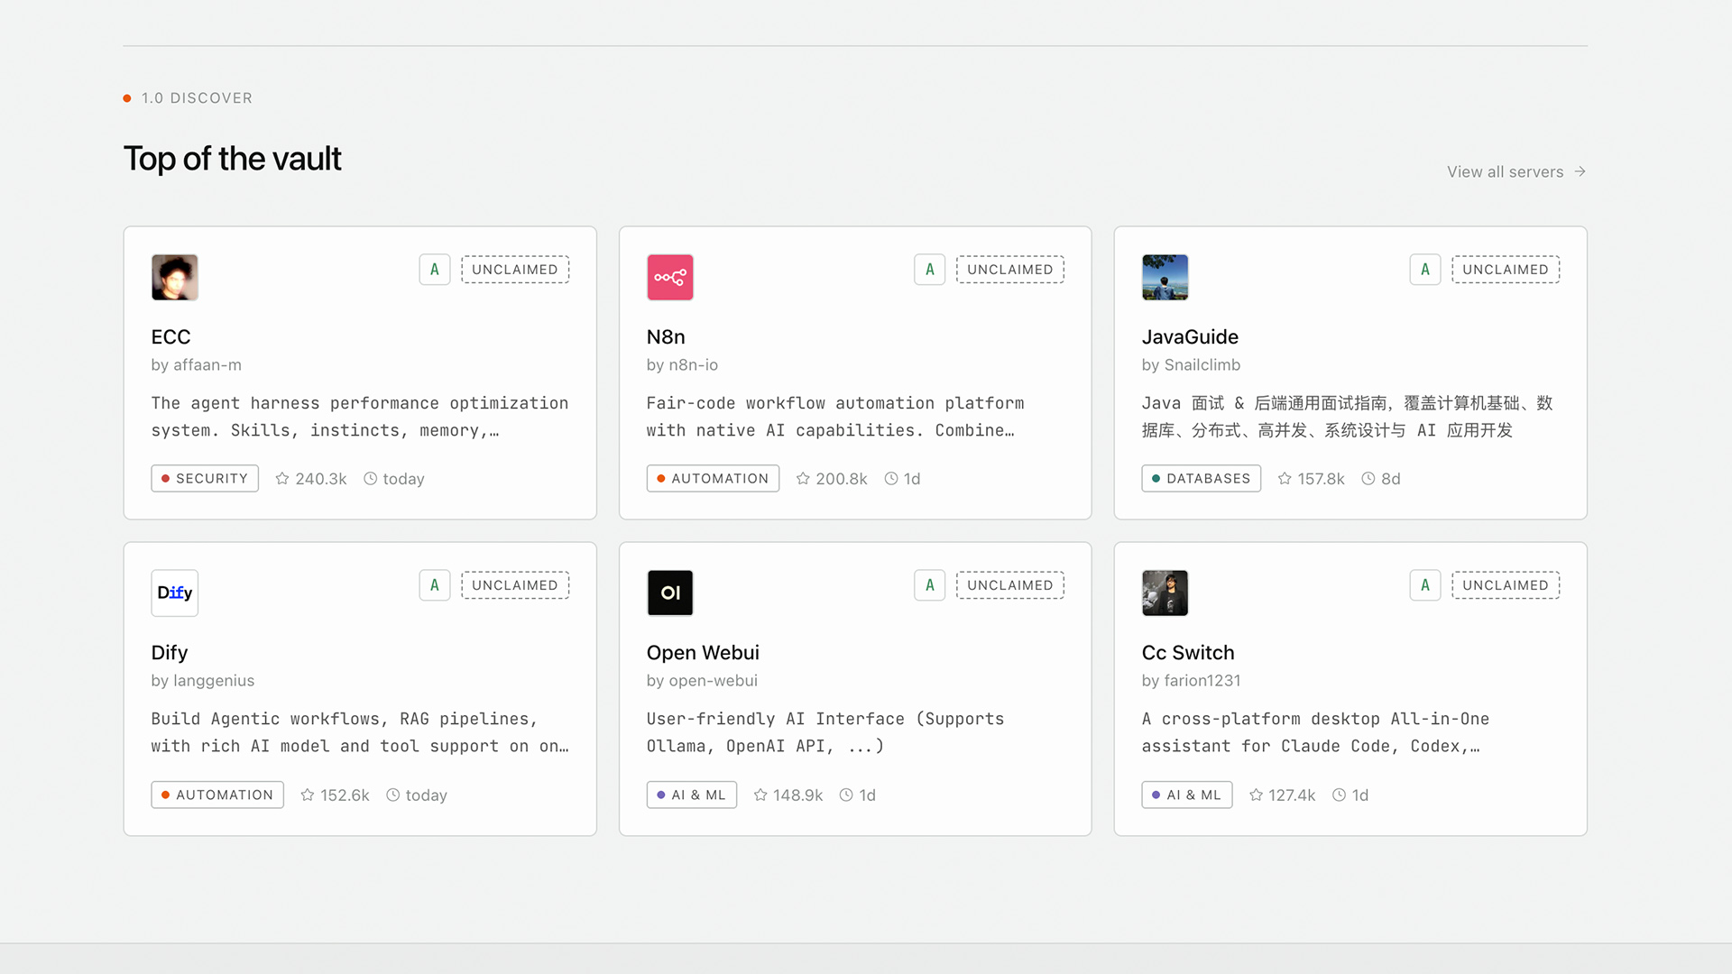
Task: Click author text 'by Snailclimb'
Action: tap(1191, 365)
